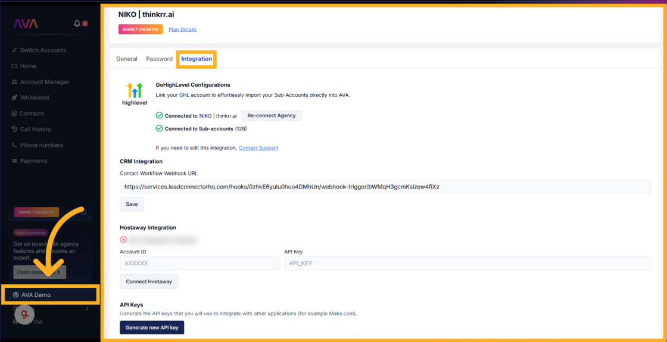Click the Phone numbers handset icon
The height and width of the screenshot is (342, 667).
pos(15,145)
